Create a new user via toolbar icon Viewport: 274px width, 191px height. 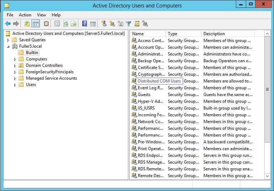pyautogui.click(x=104, y=23)
